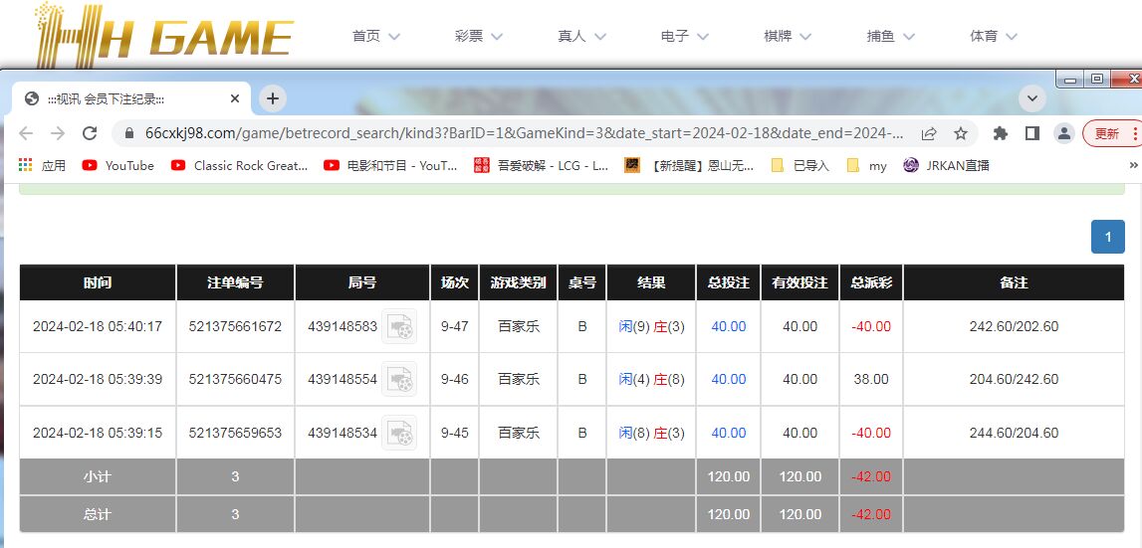Expand 体育 menu on HH Game
Image resolution: width=1142 pixels, height=548 pixels.
click(x=994, y=36)
